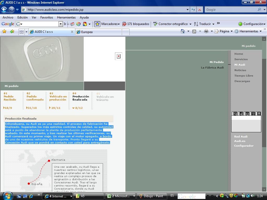Switch to the Europea tab
The image size is (267, 200).
coord(99,32)
